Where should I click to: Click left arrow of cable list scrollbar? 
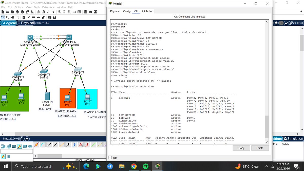pyautogui.click(x=35, y=156)
